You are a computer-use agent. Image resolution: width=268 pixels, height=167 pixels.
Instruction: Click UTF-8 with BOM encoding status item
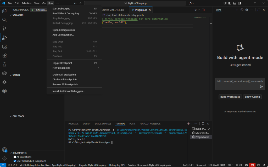217,165
